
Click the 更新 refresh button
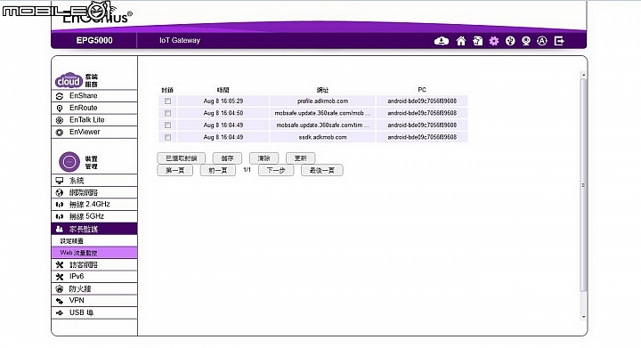pos(301,158)
